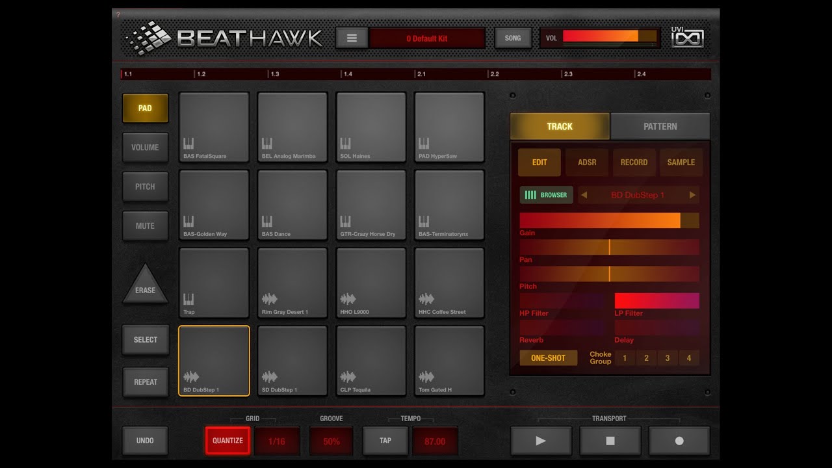Assign choke group 3
The image size is (832, 468).
668,357
